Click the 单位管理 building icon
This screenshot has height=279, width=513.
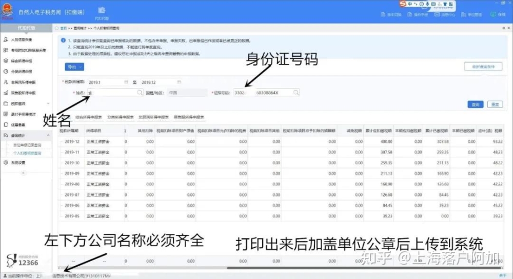(463, 15)
